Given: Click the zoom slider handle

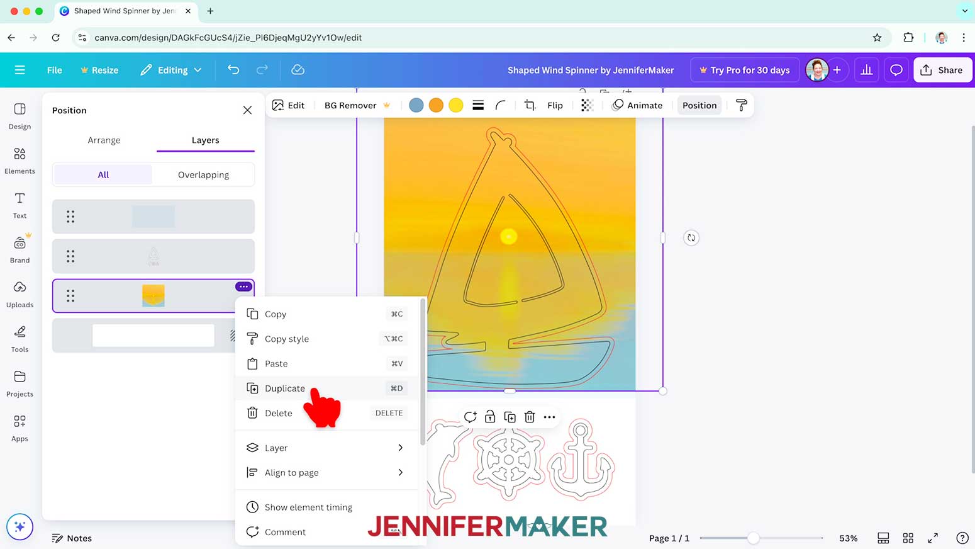Looking at the screenshot, I should [x=753, y=538].
